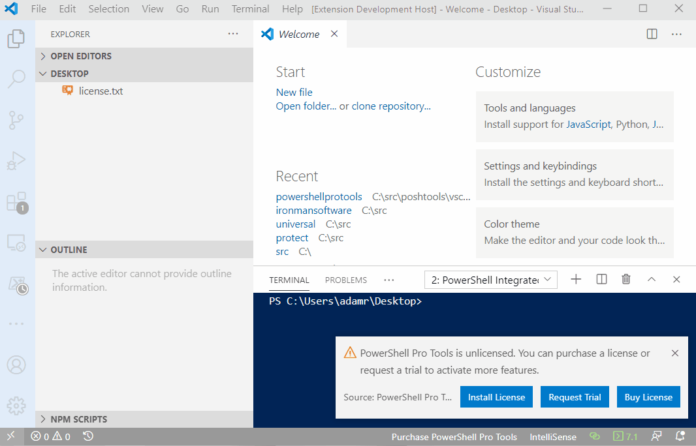Open the Extensions view with badge

[x=16, y=202]
